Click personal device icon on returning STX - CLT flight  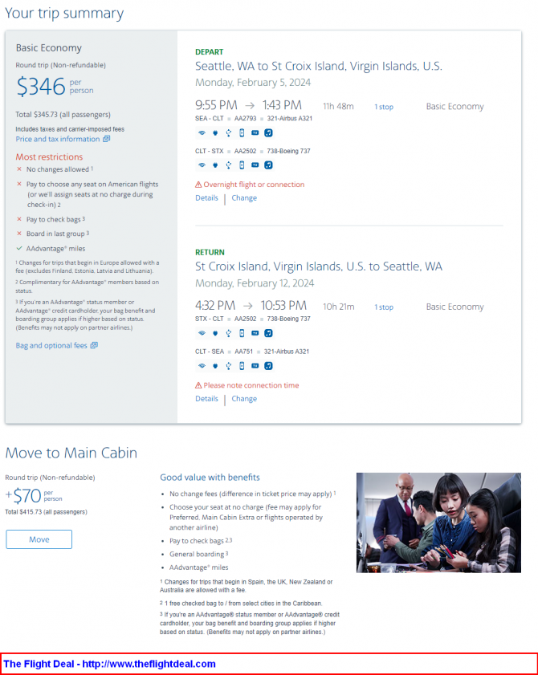pos(242,333)
